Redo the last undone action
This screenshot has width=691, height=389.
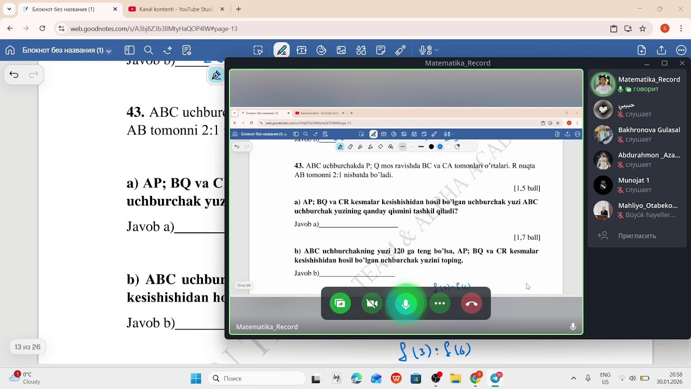coord(33,75)
